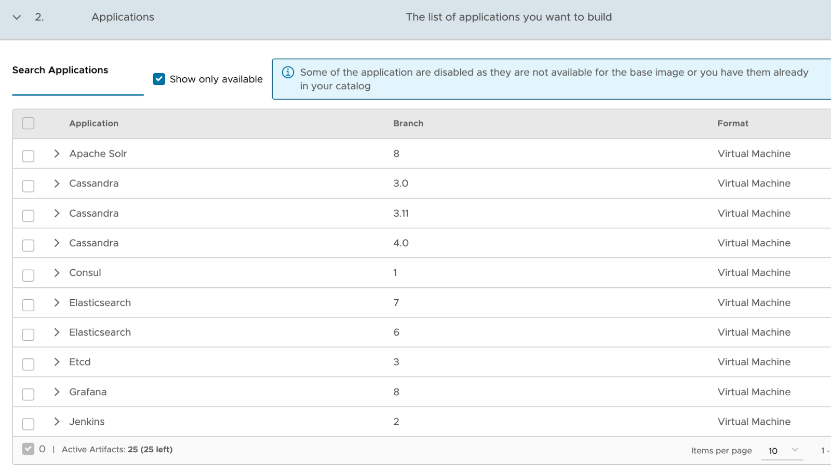This screenshot has width=831, height=473.
Task: Select all applications with header checkbox
Action: click(28, 123)
